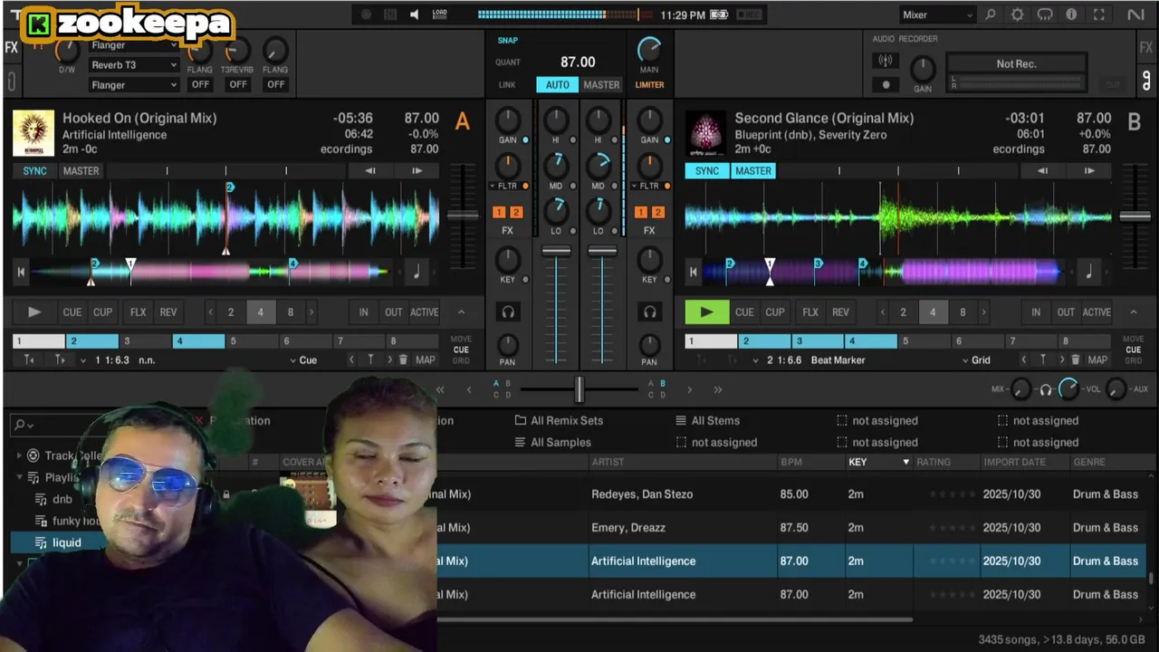Open the top Flanger effect dropdown
This screenshot has width=1159, height=652.
[x=134, y=45]
